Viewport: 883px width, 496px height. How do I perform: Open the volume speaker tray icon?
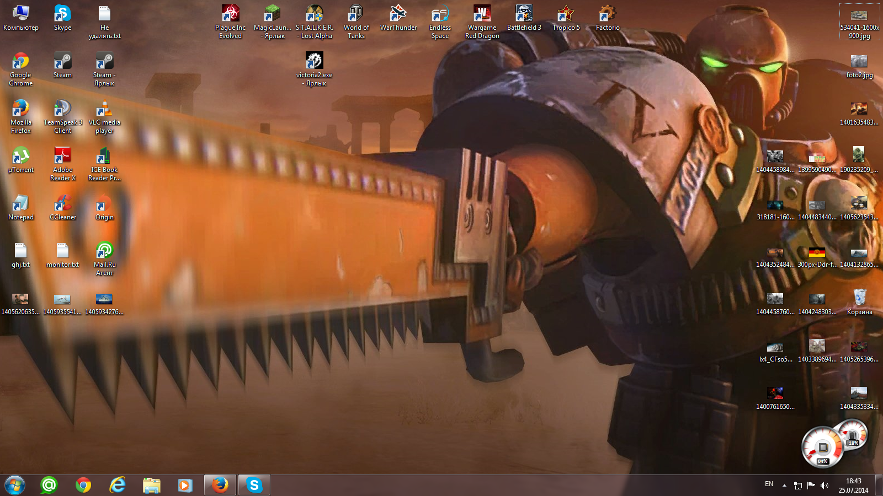click(x=825, y=486)
